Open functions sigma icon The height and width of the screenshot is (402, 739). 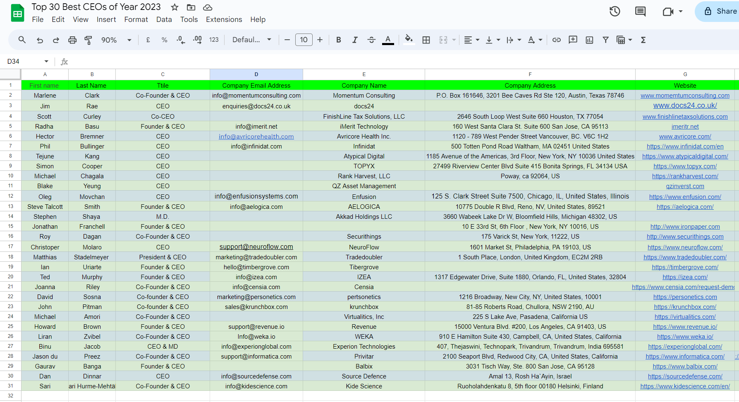(x=643, y=40)
